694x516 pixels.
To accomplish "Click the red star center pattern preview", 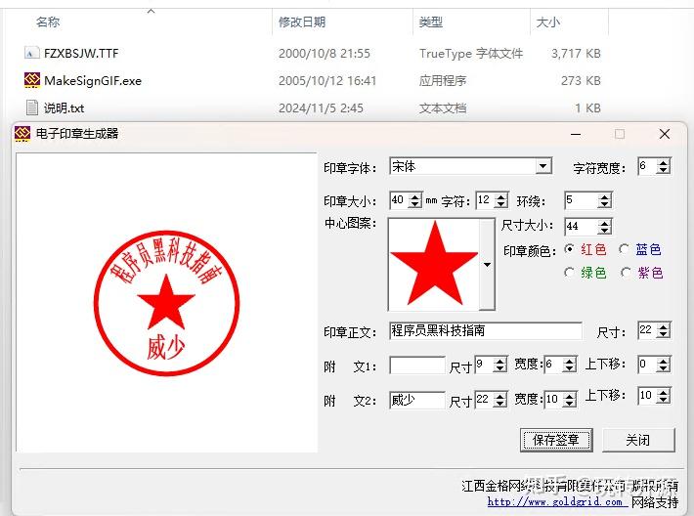I will click(x=434, y=264).
